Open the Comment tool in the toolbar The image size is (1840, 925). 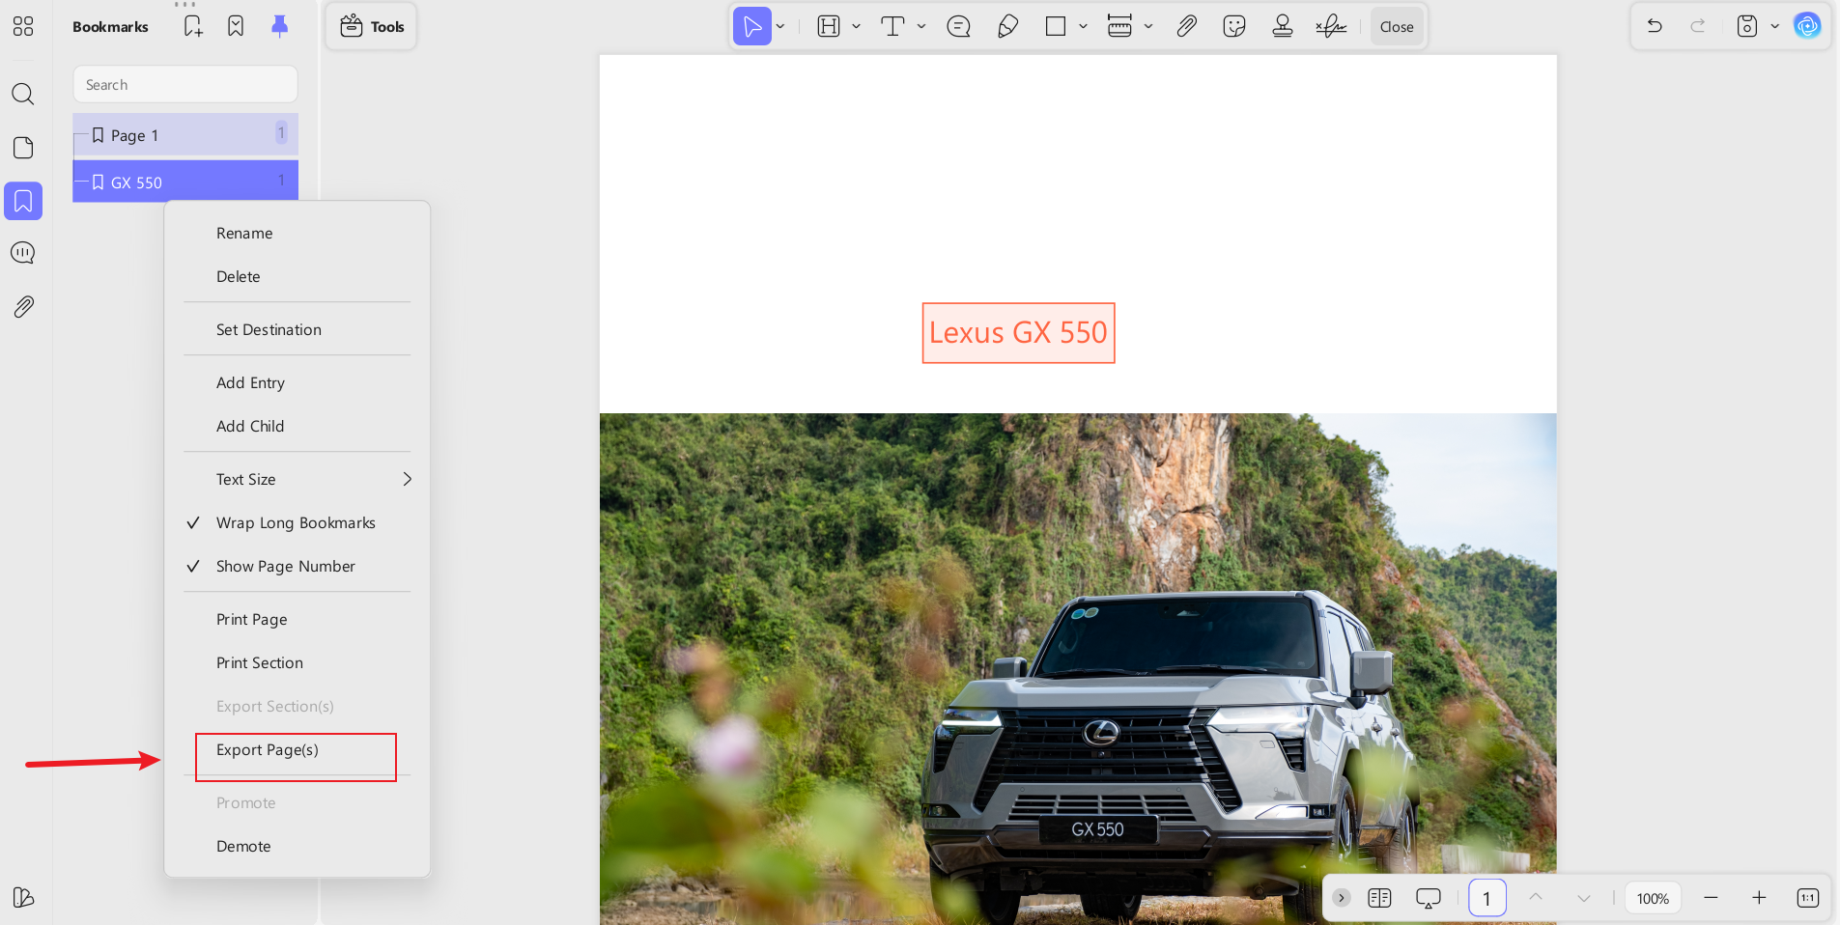[x=957, y=26]
